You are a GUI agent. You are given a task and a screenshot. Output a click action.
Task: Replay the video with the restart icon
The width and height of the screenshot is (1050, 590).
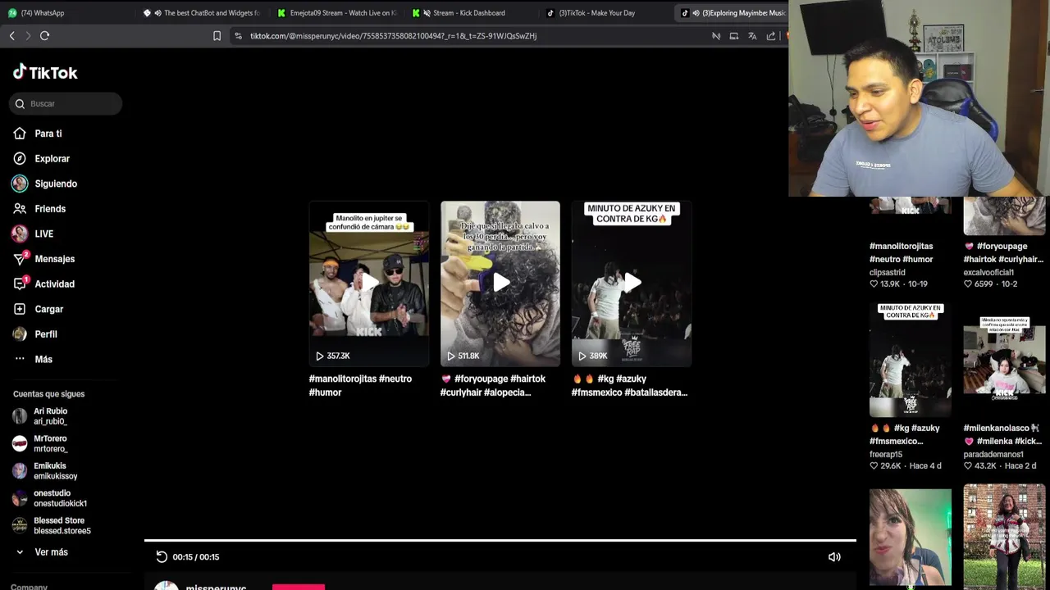click(x=162, y=556)
